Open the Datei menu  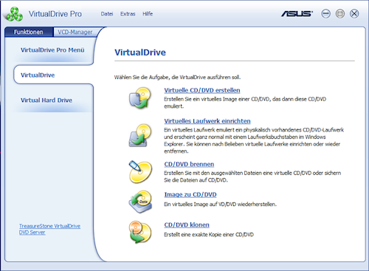click(x=107, y=14)
